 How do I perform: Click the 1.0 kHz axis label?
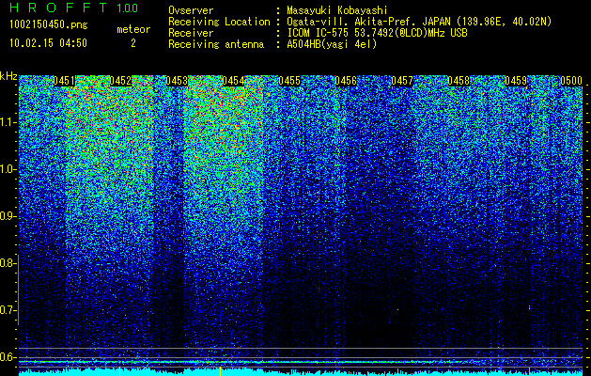(8, 169)
